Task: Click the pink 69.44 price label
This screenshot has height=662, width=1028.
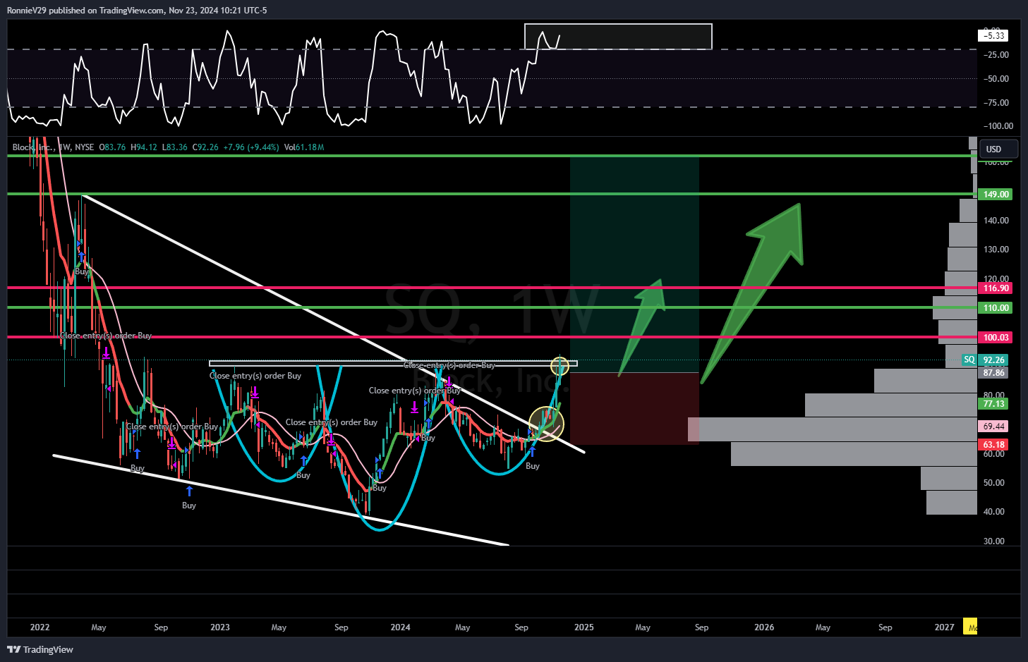Action: click(993, 426)
